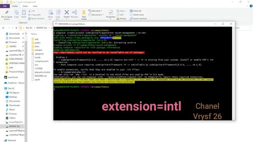
Task: Click the Explorer help question icon
Action: tap(251, 6)
